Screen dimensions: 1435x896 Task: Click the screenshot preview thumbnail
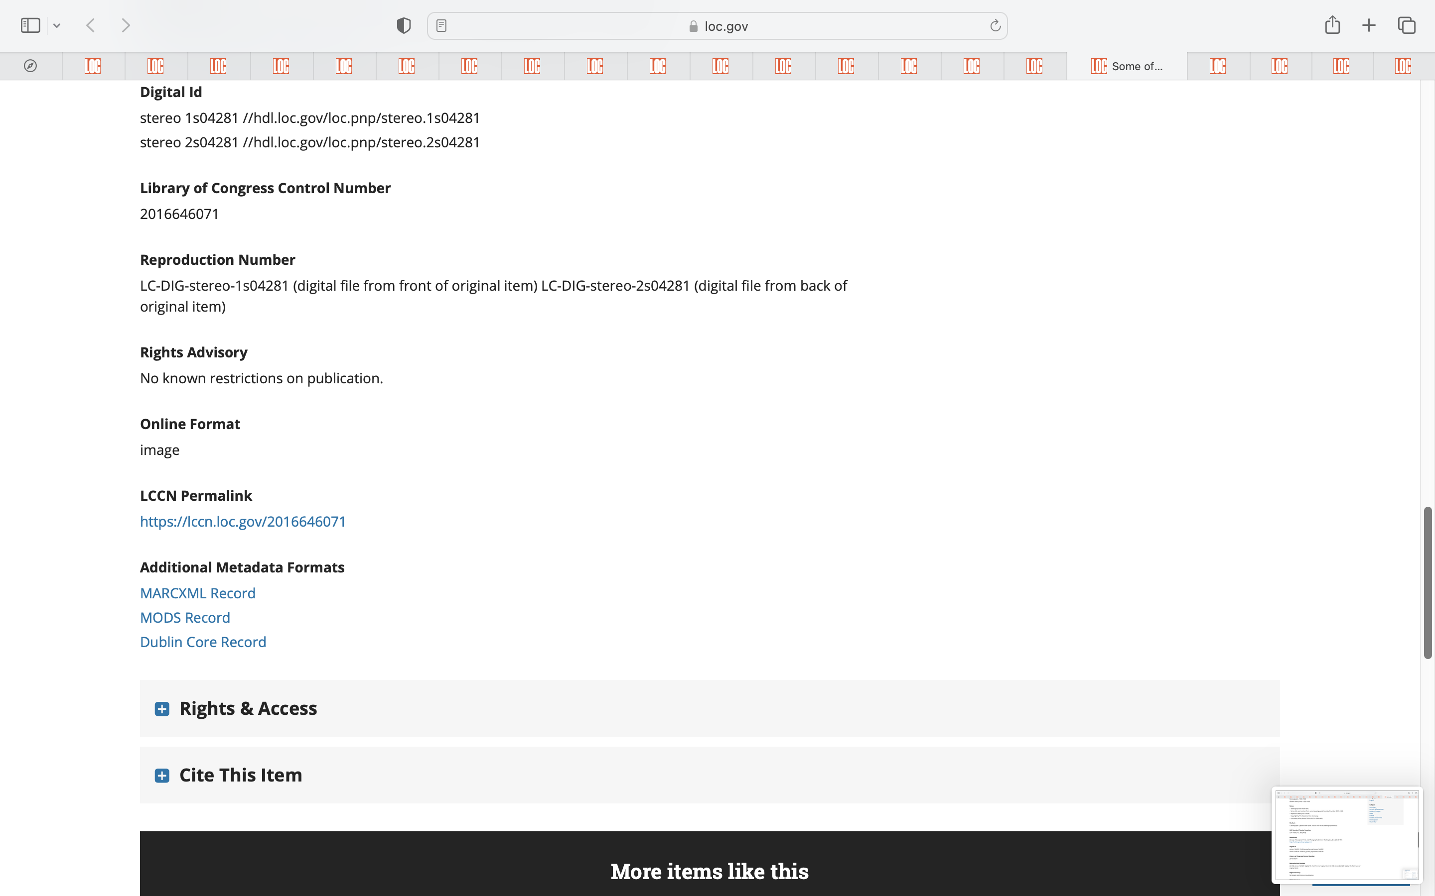(1346, 834)
